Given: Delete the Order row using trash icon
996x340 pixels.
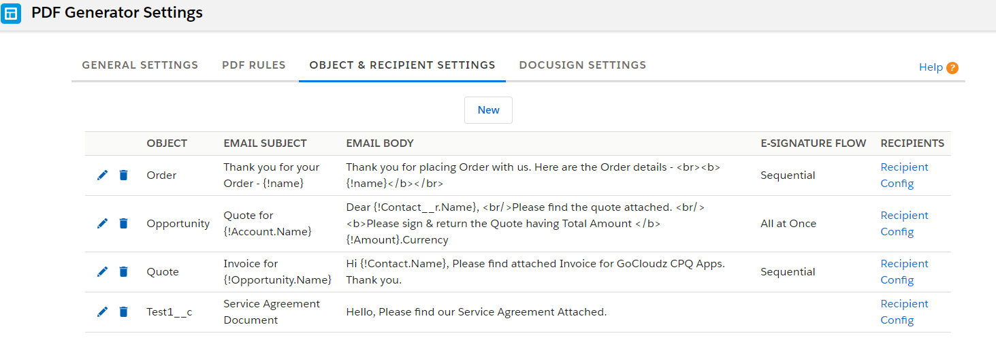Looking at the screenshot, I should pos(123,175).
